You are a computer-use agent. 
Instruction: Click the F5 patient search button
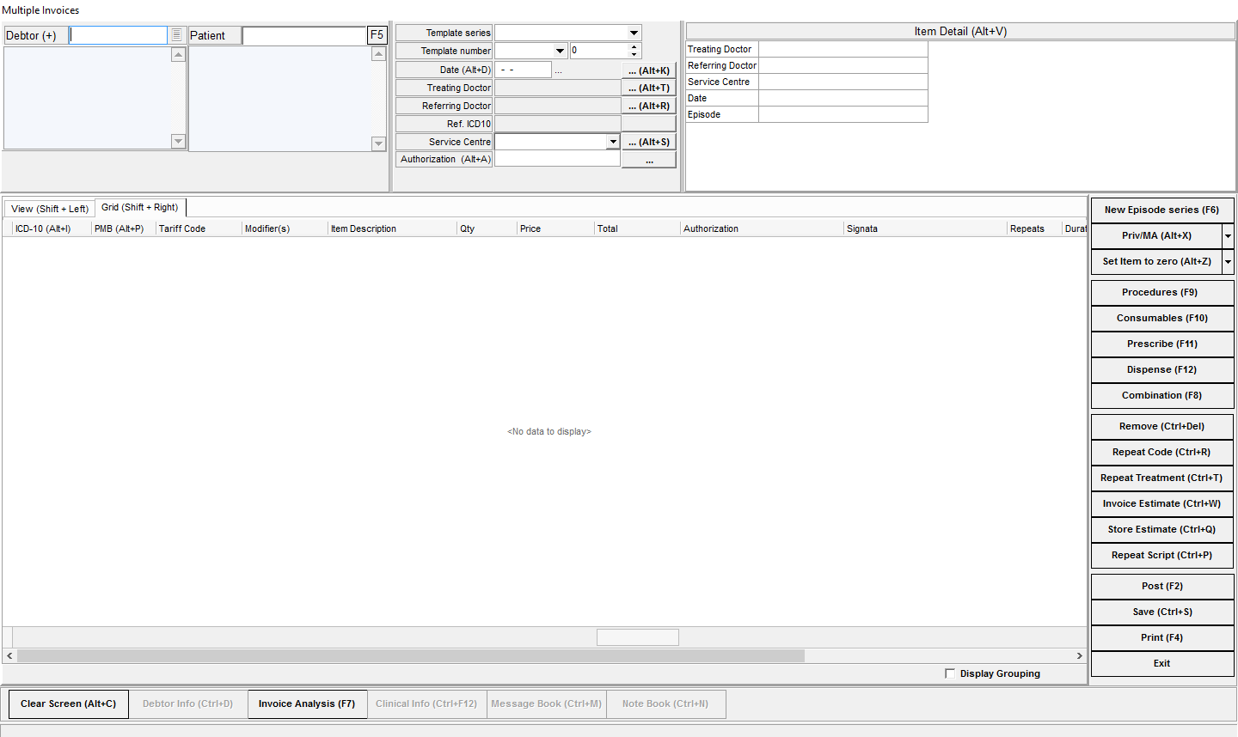click(377, 35)
